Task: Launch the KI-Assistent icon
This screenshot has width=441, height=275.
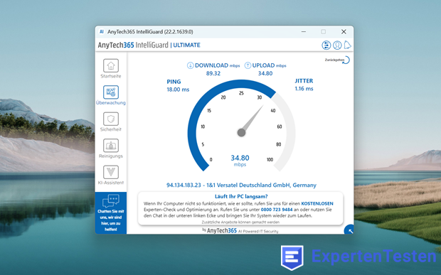Action: click(x=111, y=172)
